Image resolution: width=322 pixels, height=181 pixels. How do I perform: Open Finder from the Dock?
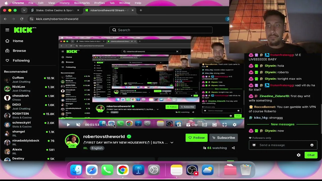pos(76,170)
